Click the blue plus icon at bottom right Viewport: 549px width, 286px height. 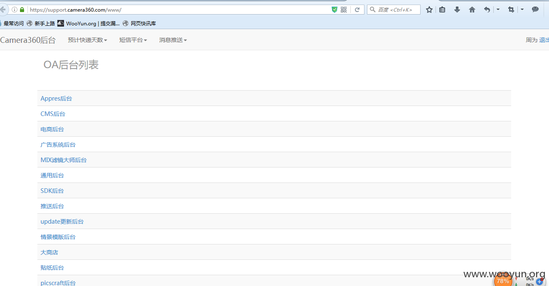[539, 281]
